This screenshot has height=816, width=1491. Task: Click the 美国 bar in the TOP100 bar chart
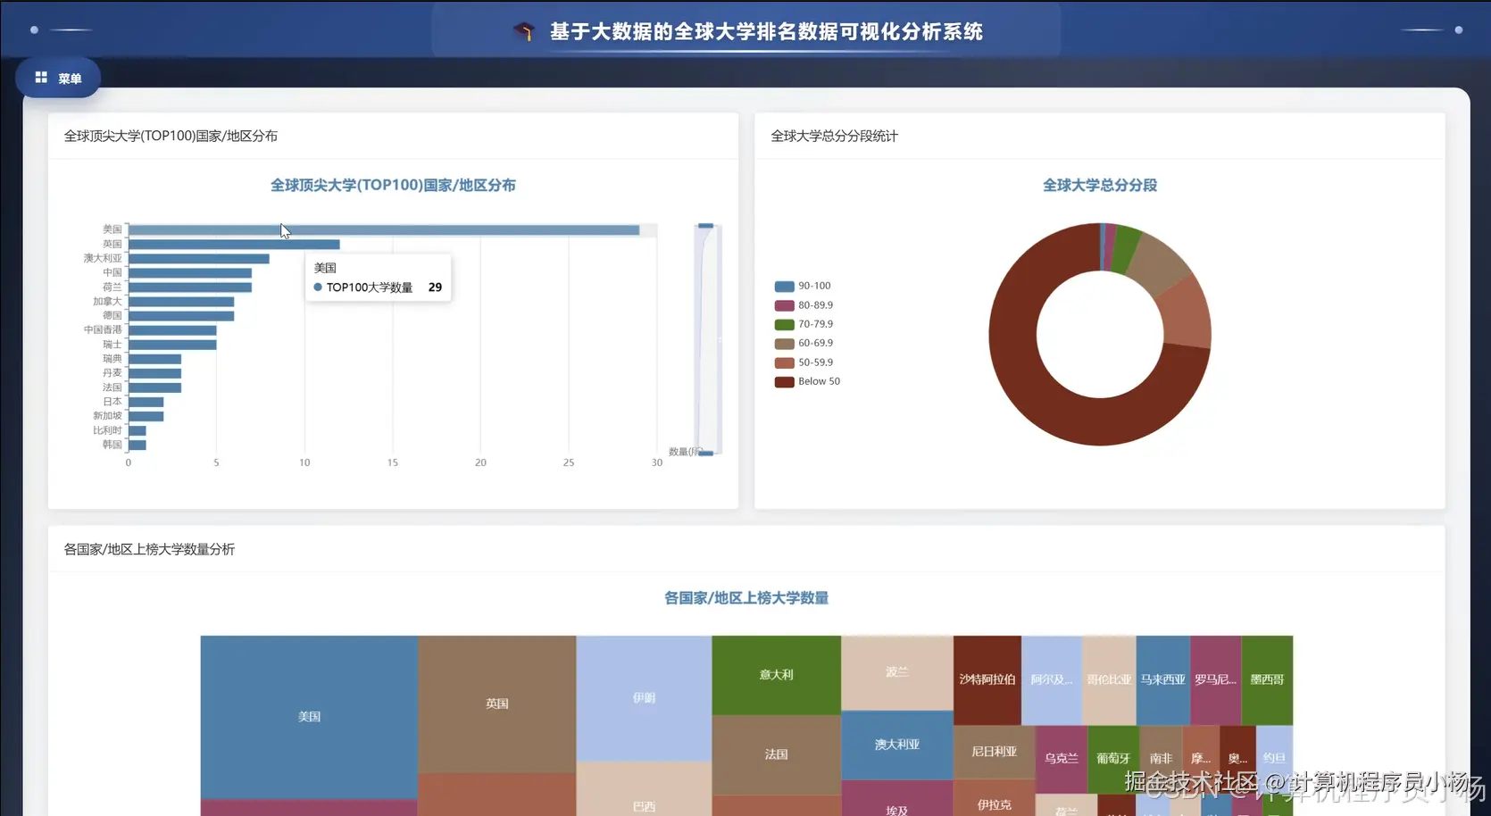click(x=384, y=230)
